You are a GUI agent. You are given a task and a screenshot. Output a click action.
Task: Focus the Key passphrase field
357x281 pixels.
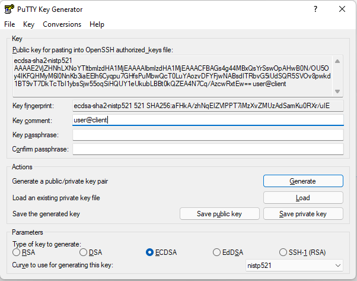[208, 135]
